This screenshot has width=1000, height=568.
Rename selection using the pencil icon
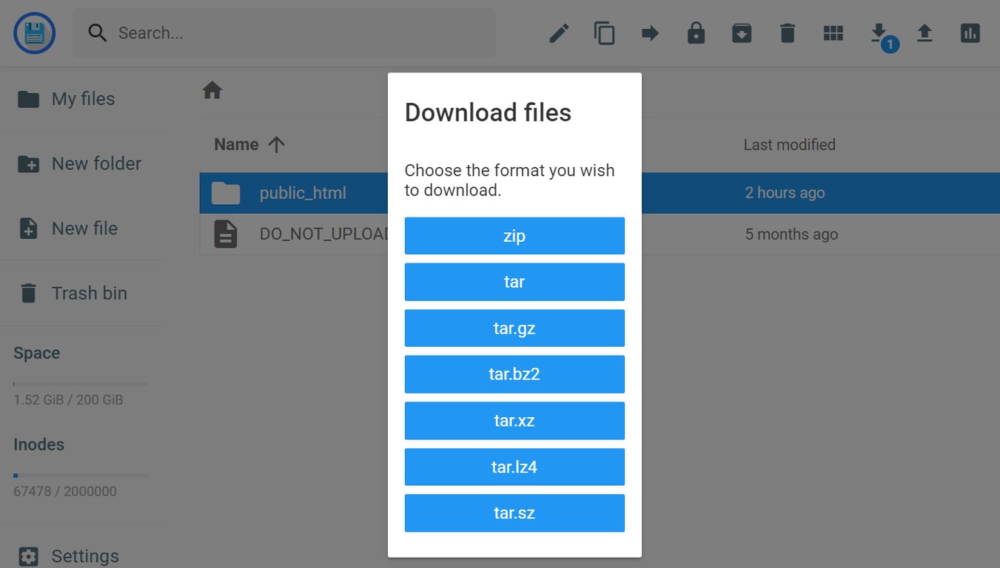pos(559,33)
